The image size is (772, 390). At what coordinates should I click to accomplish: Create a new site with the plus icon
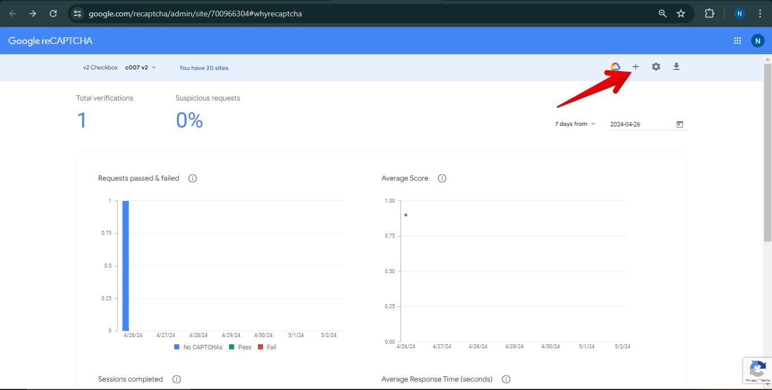[x=635, y=67]
